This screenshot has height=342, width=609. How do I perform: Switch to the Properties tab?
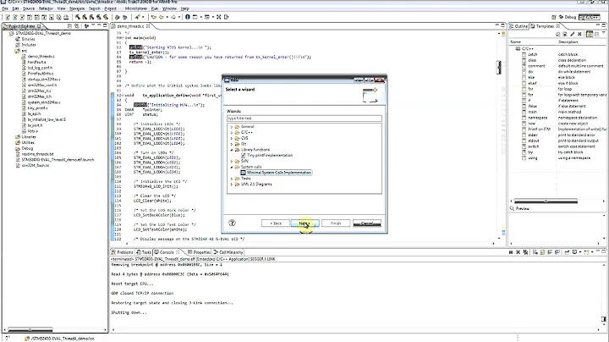coord(199,252)
